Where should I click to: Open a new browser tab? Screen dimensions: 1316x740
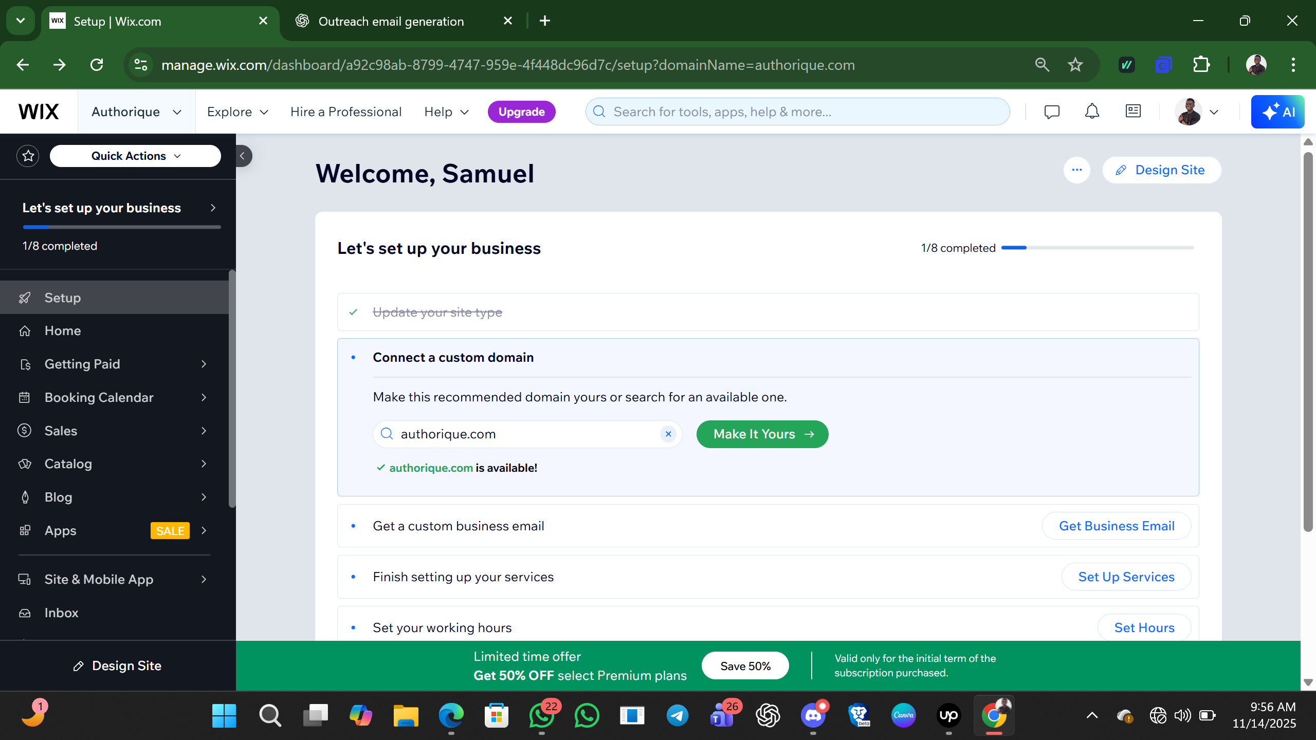point(545,21)
